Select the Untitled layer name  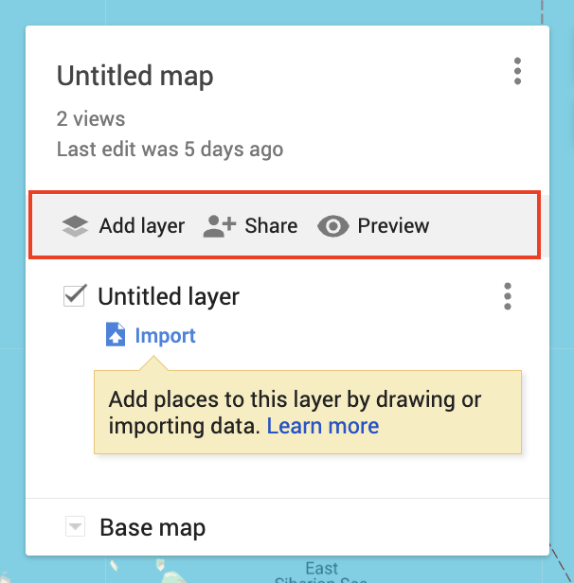169,297
